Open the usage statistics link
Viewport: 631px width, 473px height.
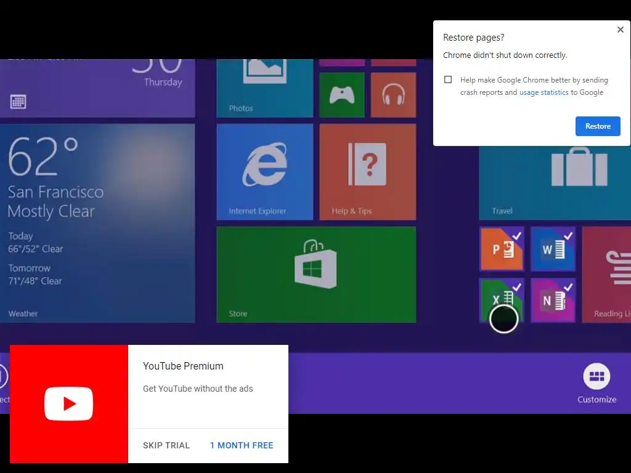[x=543, y=92]
